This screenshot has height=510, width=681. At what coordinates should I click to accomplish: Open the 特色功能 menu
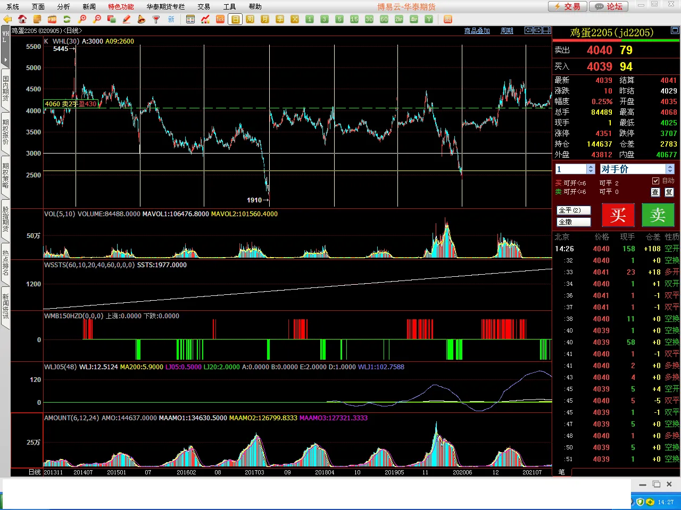pyautogui.click(x=121, y=6)
